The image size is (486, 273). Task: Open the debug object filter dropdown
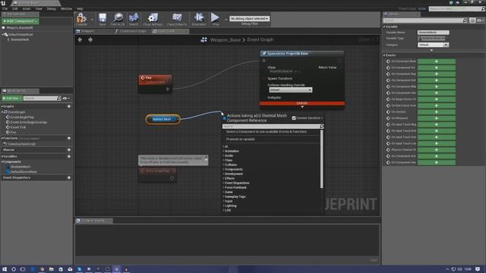pos(250,18)
